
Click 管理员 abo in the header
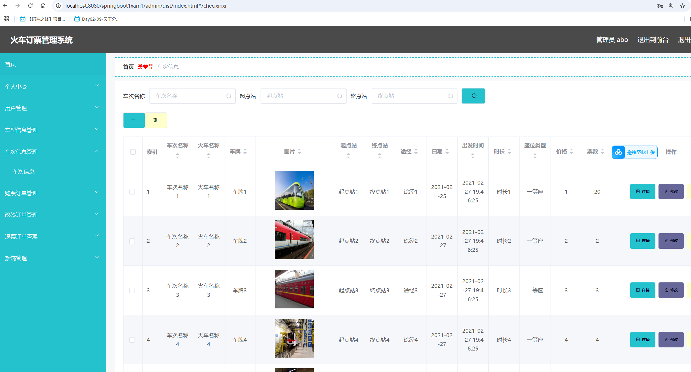(612, 40)
